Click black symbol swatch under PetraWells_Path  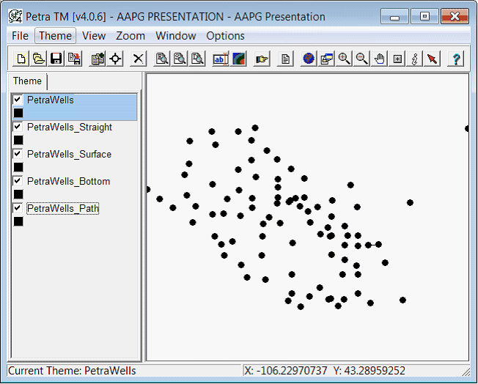(x=18, y=221)
